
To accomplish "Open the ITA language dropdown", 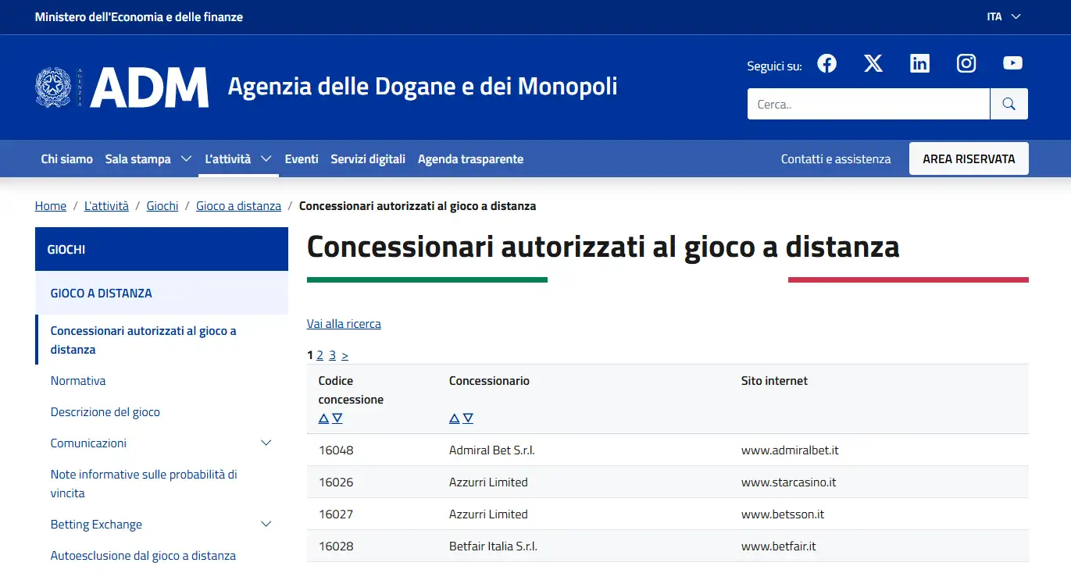I will coord(1004,16).
